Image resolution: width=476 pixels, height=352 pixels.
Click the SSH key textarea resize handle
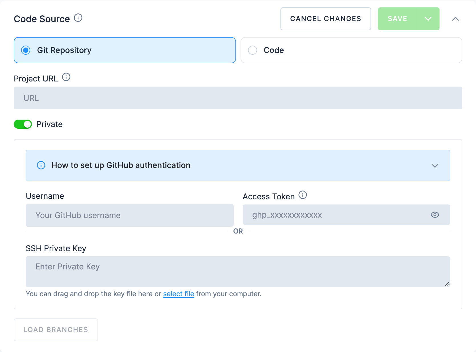pyautogui.click(x=447, y=284)
